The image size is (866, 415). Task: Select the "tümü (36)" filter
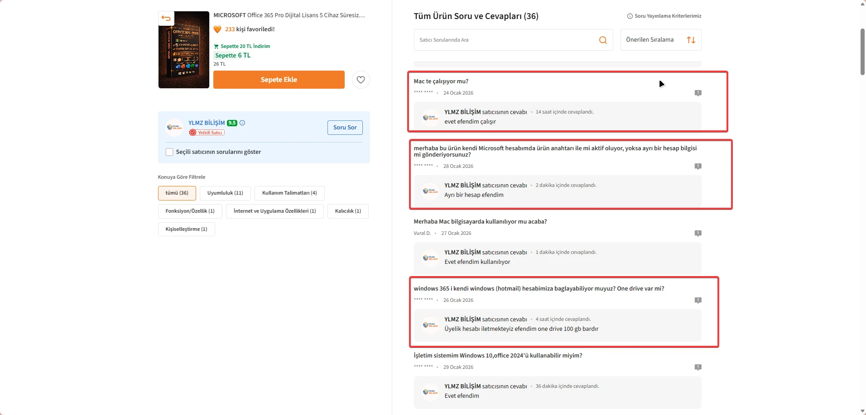click(x=177, y=193)
